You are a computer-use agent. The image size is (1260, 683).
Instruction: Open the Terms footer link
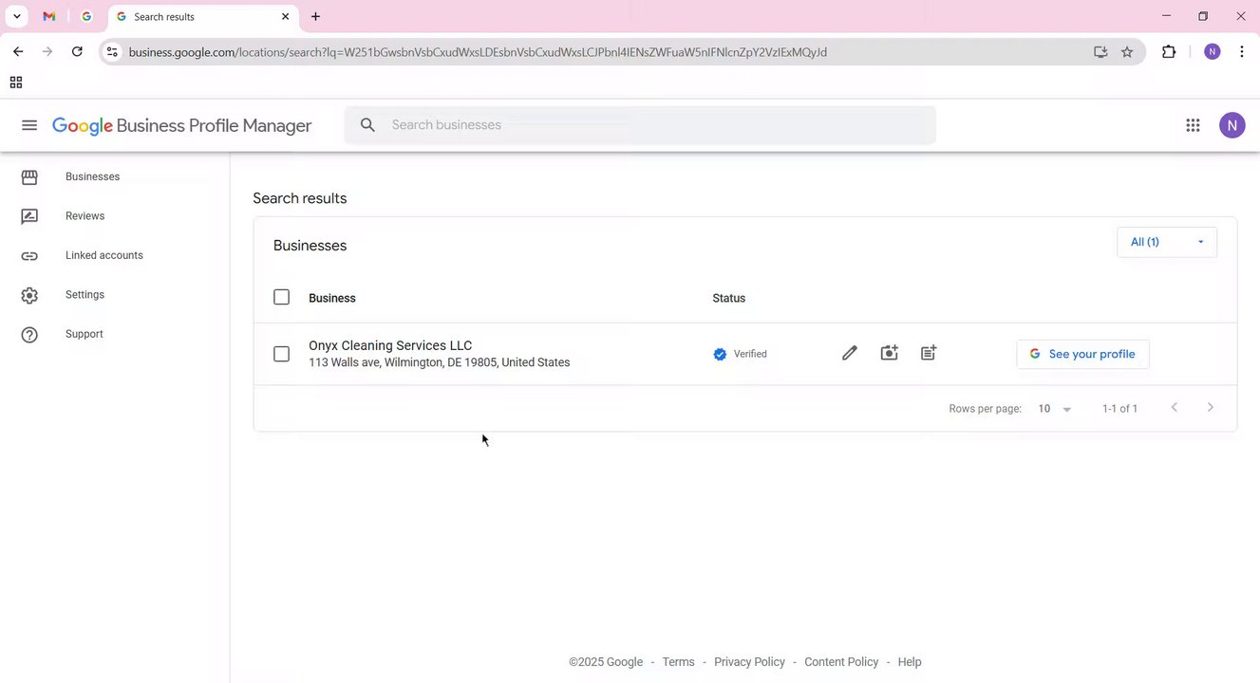coord(678,662)
